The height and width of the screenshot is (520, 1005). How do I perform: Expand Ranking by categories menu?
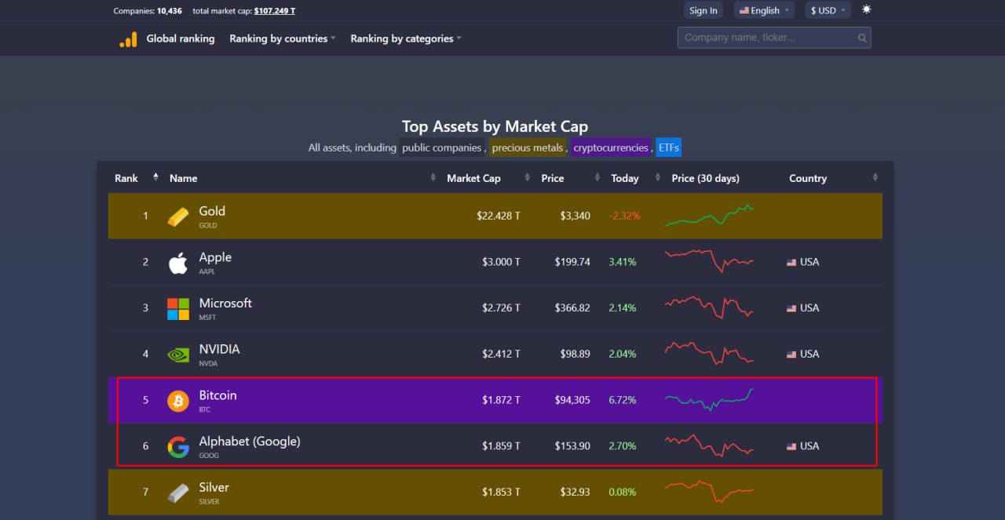tap(405, 38)
